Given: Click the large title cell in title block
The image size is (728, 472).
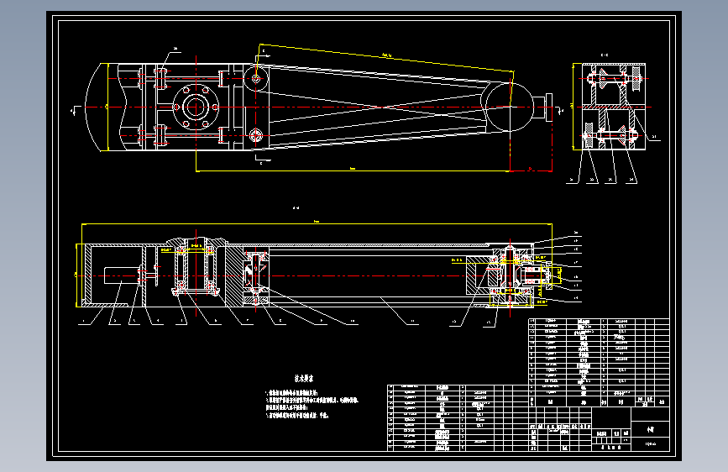Looking at the screenshot, I should click(x=651, y=429).
